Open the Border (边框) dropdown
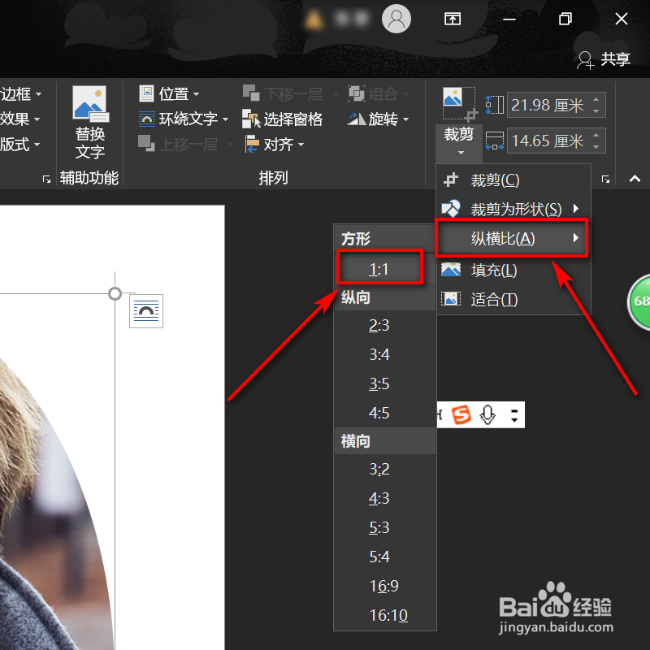650x650 pixels. pos(21,94)
